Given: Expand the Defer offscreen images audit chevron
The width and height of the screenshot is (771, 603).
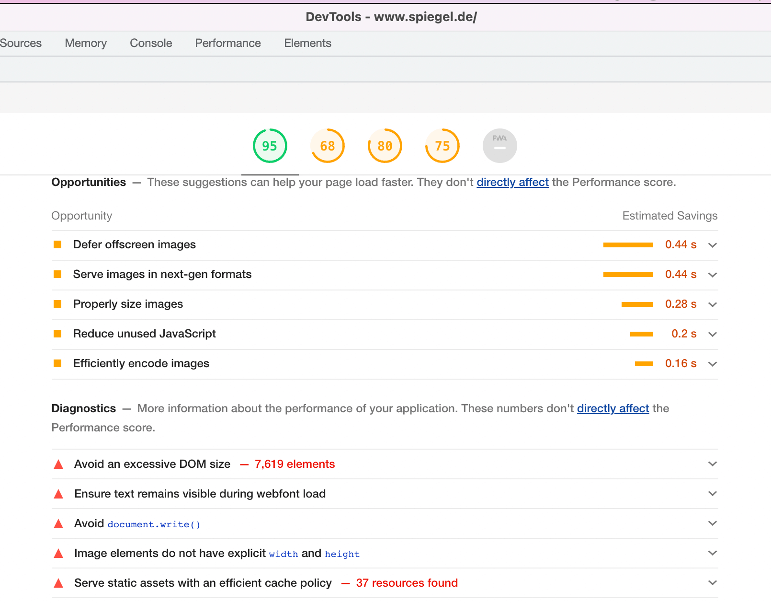Looking at the screenshot, I should click(713, 245).
